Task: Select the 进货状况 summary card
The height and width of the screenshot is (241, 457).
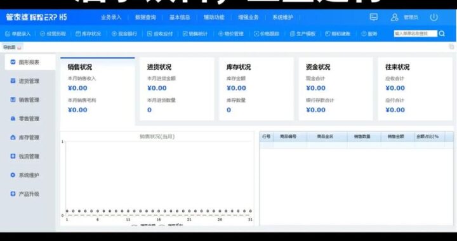Action: pos(177,89)
